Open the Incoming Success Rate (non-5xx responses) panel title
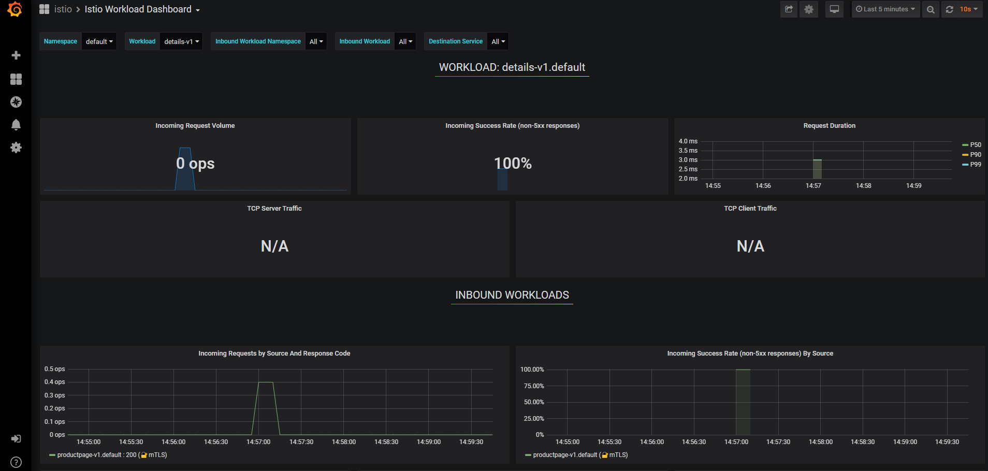The height and width of the screenshot is (471, 988). (513, 126)
